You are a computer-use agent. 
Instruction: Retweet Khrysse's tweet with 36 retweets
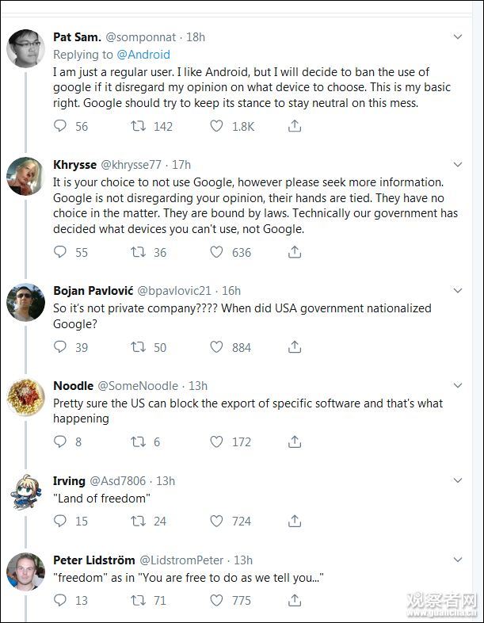point(138,252)
